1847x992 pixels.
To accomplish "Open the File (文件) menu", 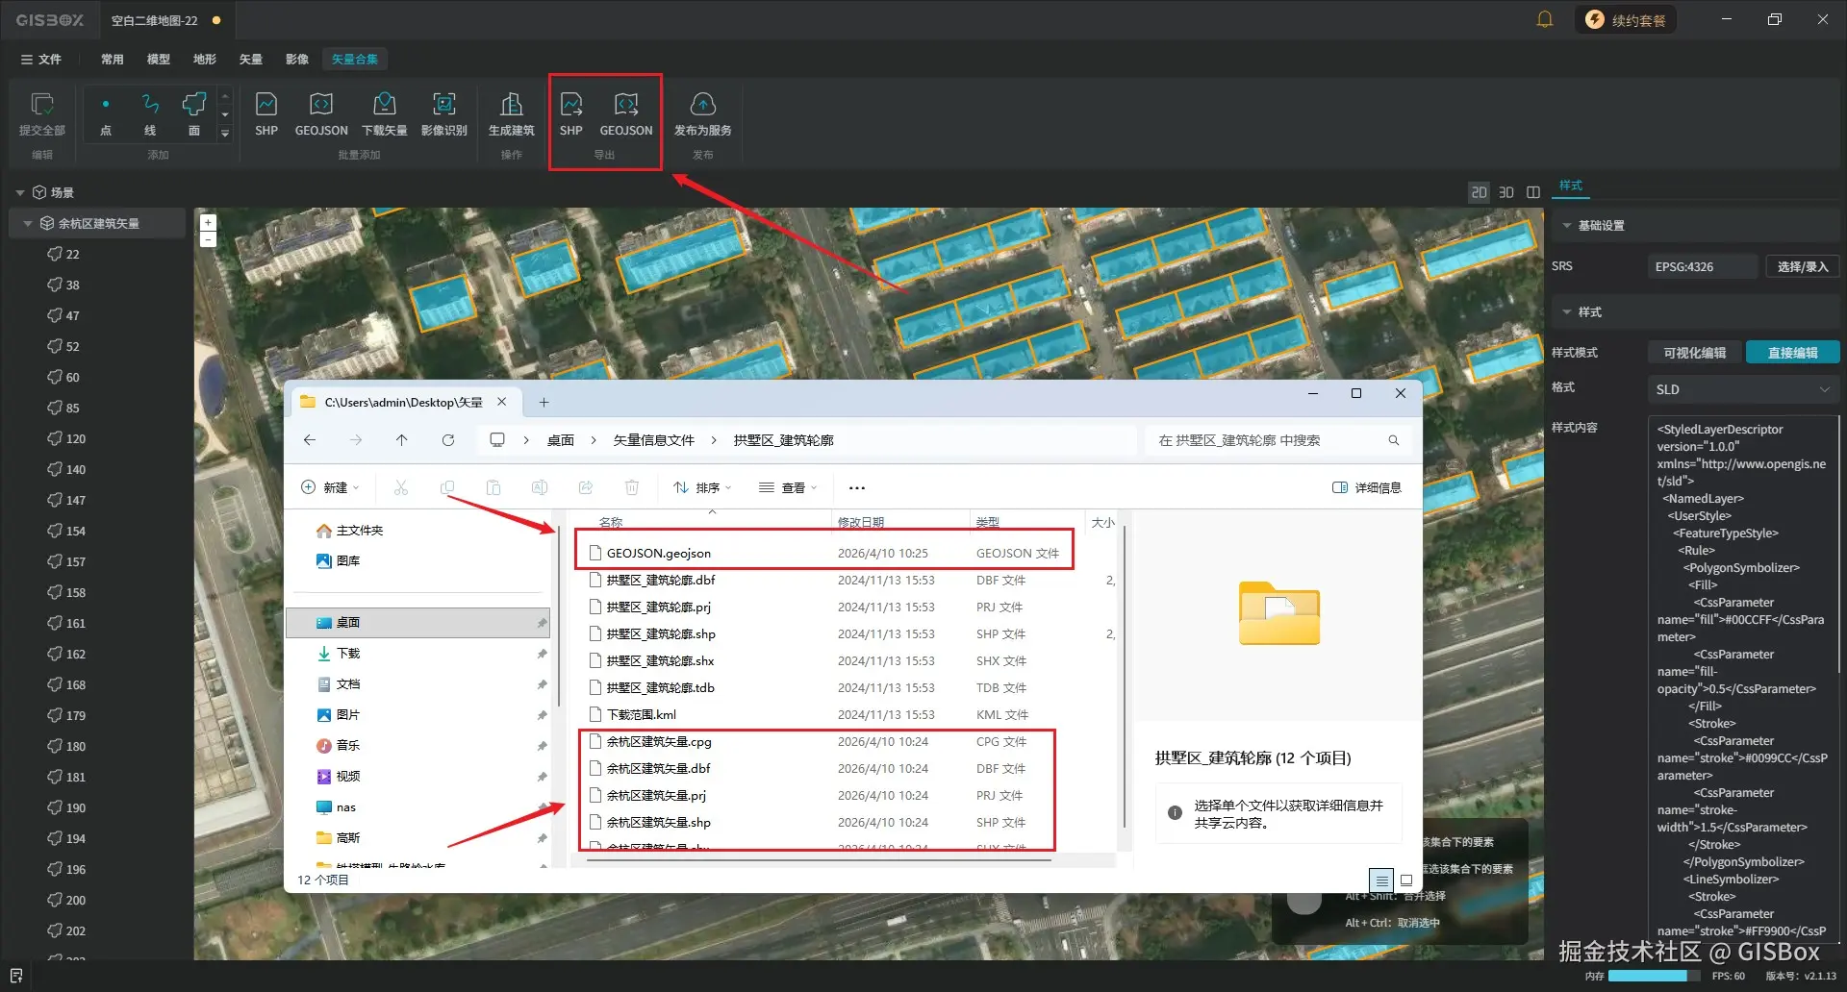I will (40, 60).
